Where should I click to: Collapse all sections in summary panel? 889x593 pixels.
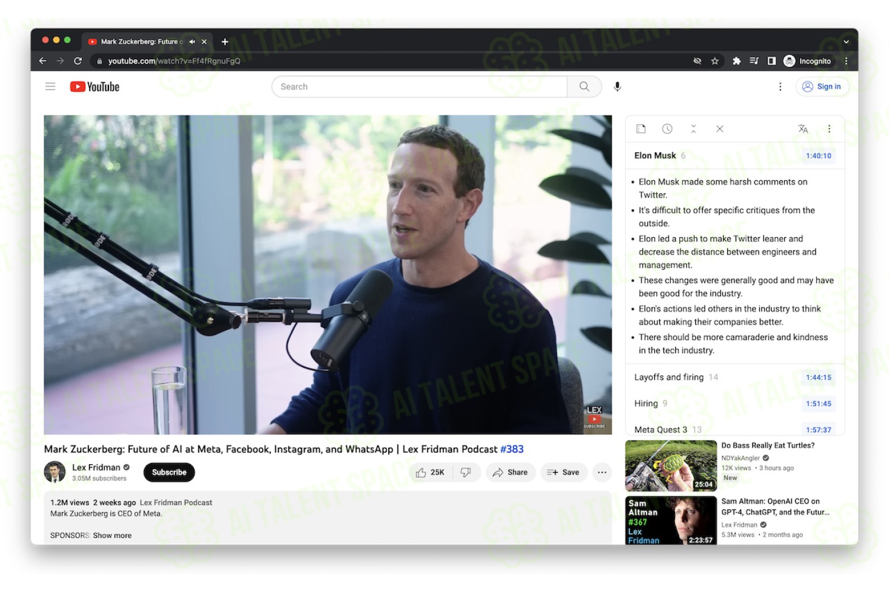pyautogui.click(x=693, y=129)
